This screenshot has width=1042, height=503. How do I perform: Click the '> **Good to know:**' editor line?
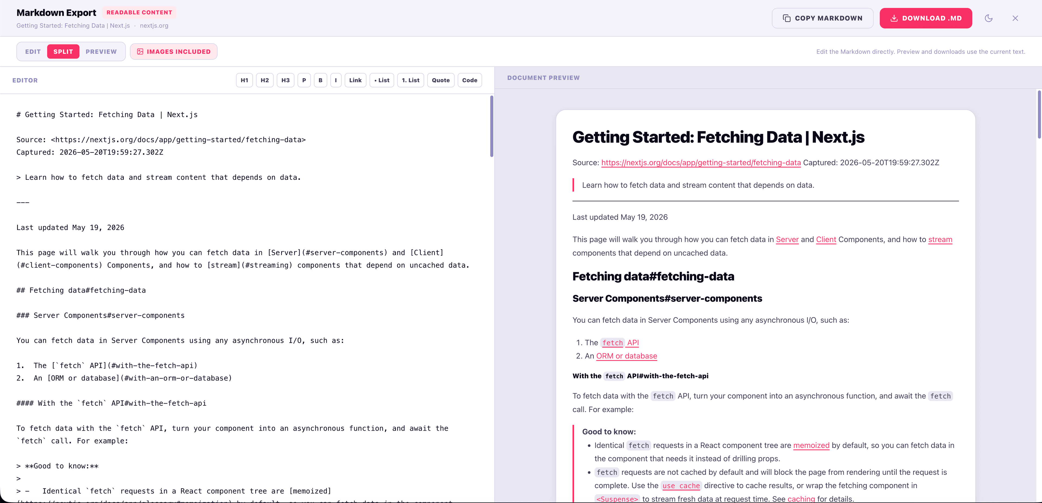(x=58, y=466)
